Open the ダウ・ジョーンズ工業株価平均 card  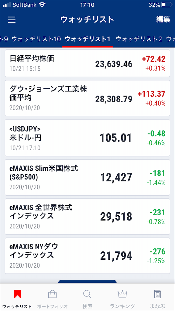[x=87, y=98]
